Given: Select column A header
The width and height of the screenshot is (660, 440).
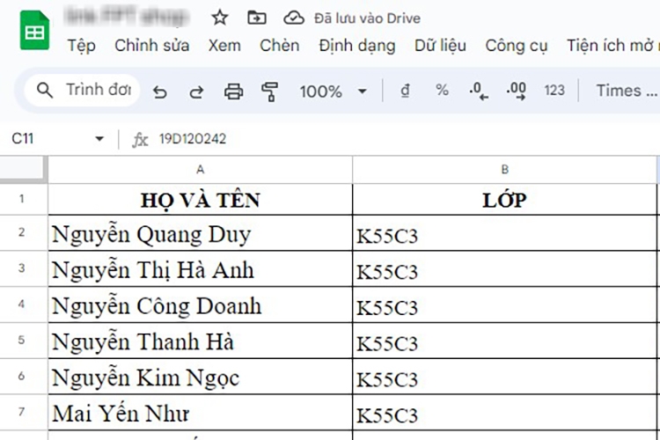Looking at the screenshot, I should coord(201,170).
